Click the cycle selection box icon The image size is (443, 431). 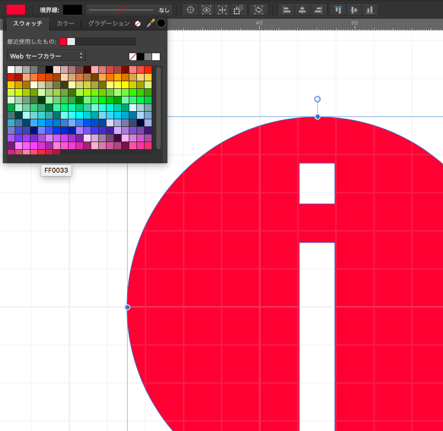(x=258, y=10)
